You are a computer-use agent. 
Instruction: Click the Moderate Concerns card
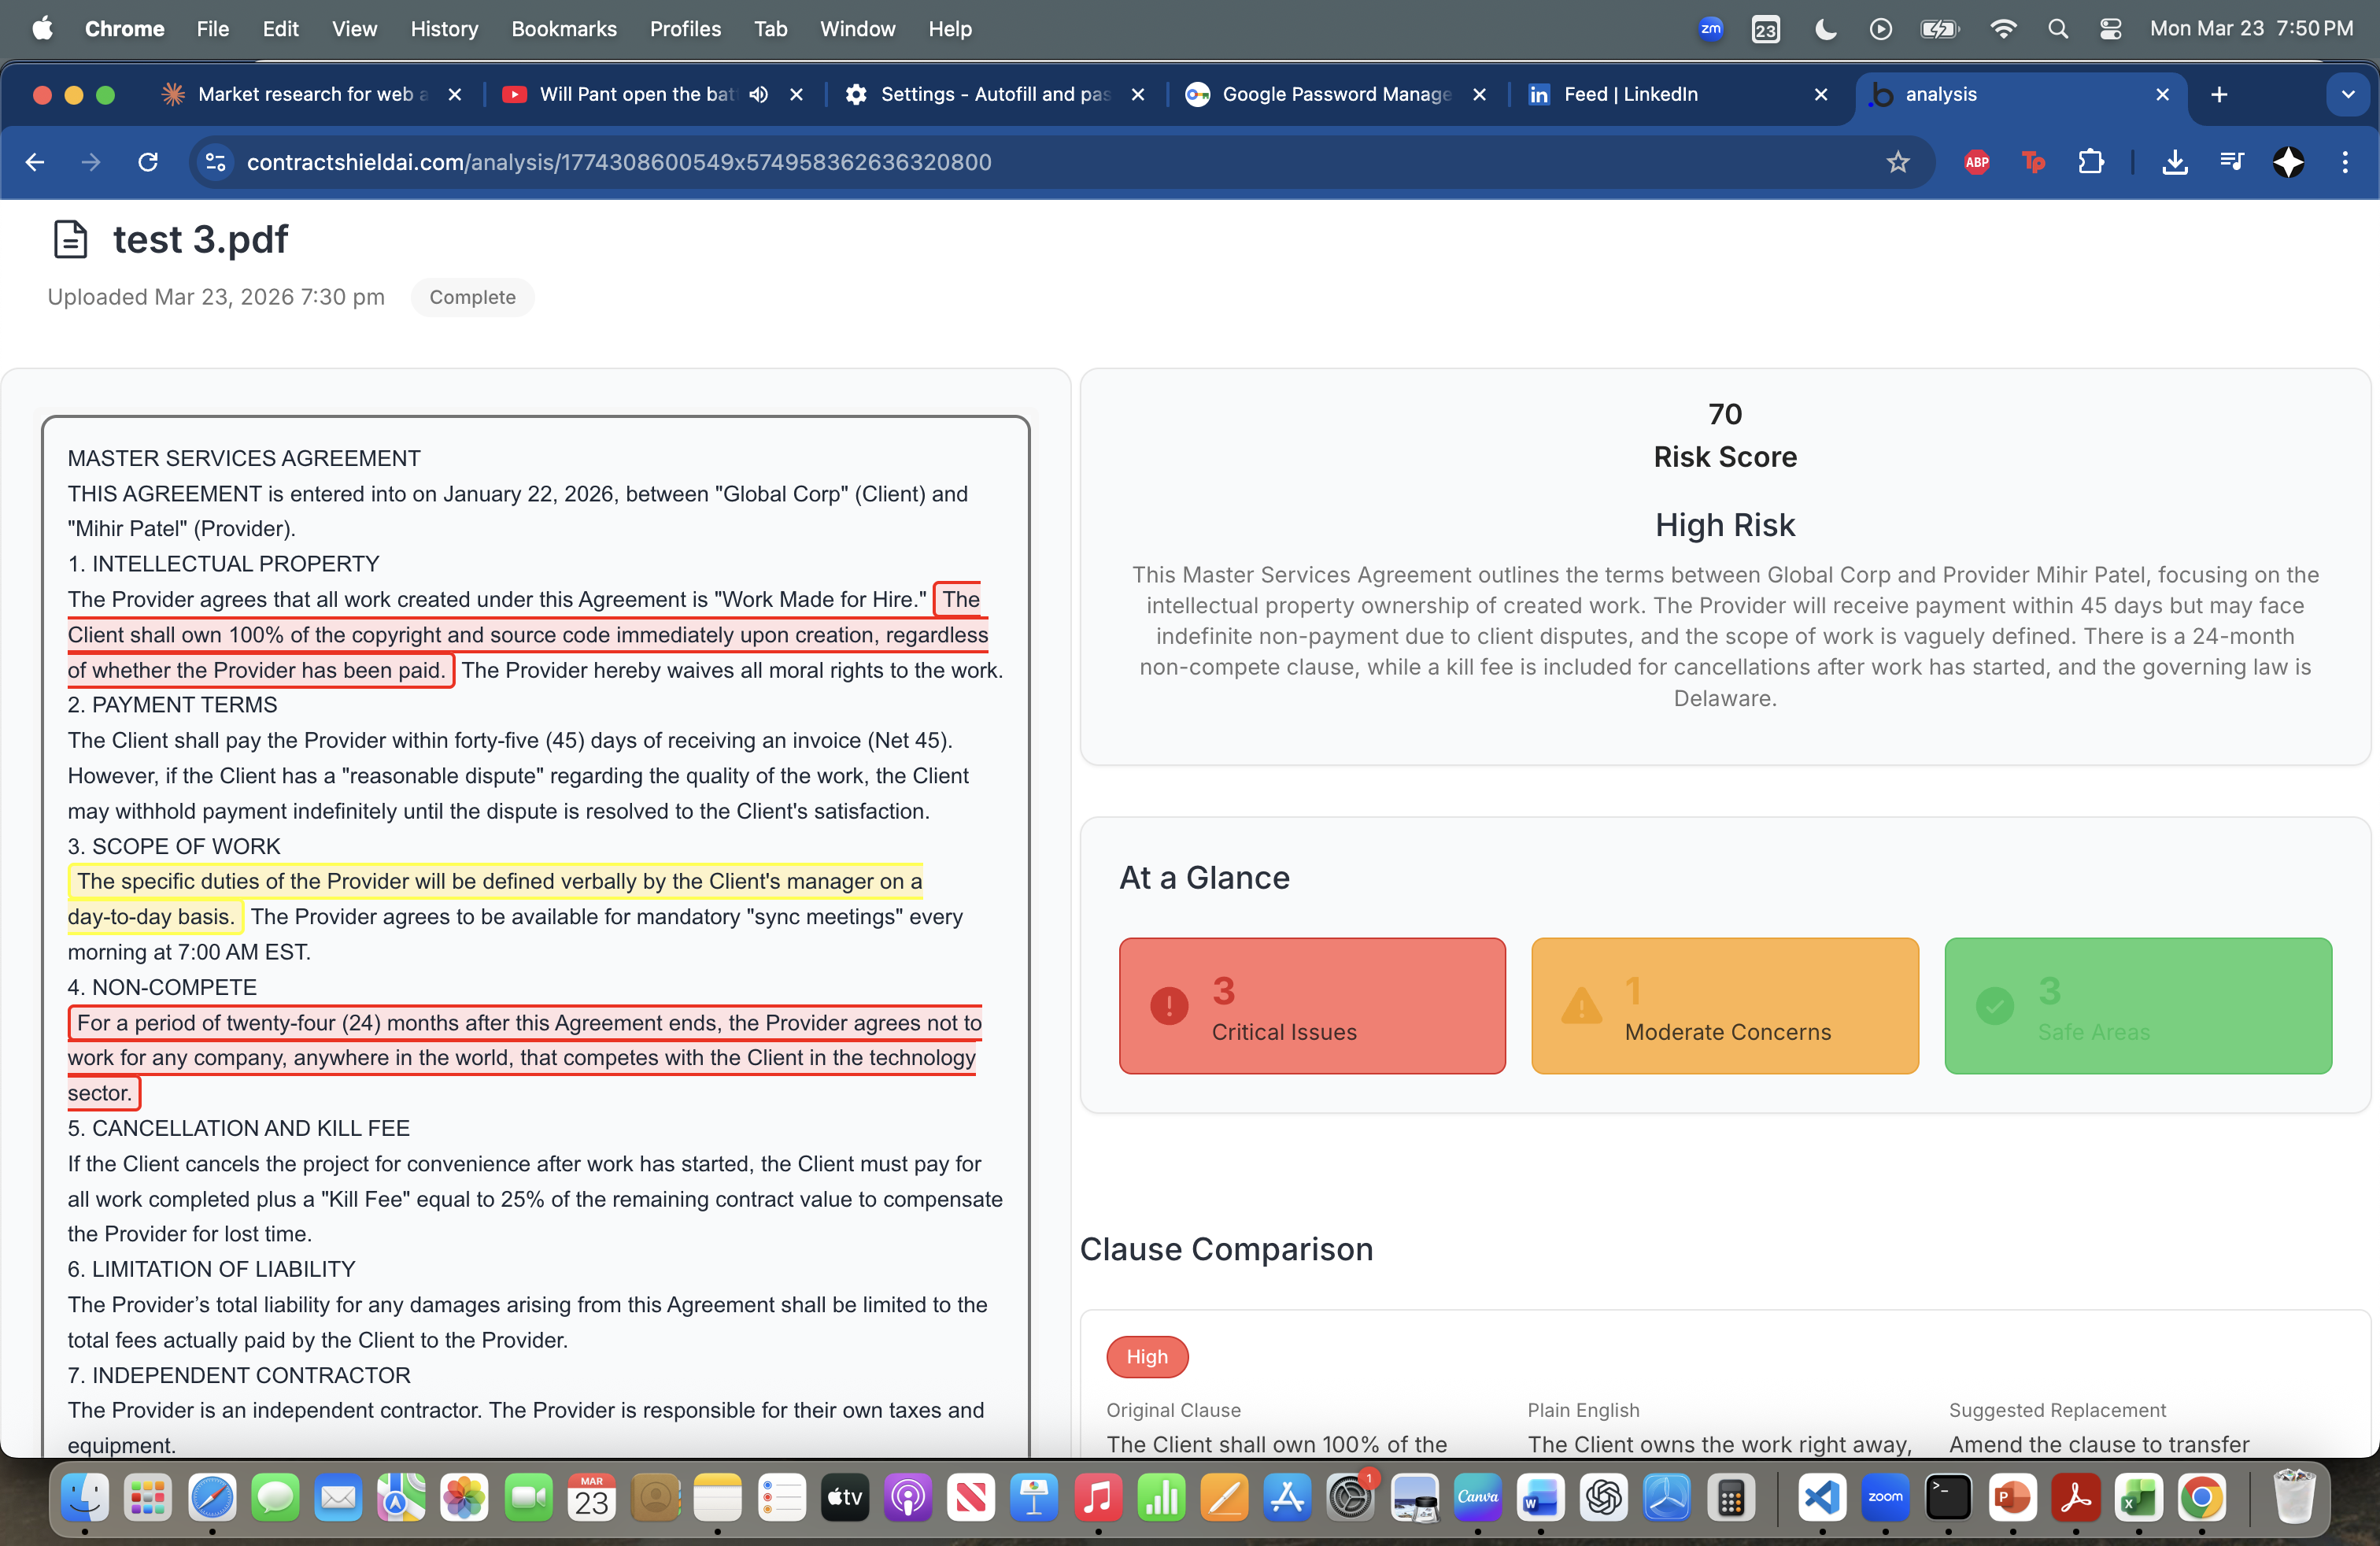tap(1724, 1006)
